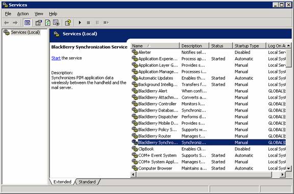Viewport: 294px width, 194px height.
Task: Click the gear icon beside Automatic Updates
Action: (x=135, y=78)
